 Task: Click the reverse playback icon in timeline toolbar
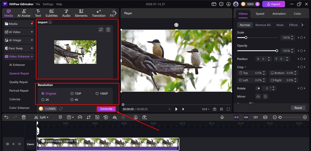tap(106, 117)
